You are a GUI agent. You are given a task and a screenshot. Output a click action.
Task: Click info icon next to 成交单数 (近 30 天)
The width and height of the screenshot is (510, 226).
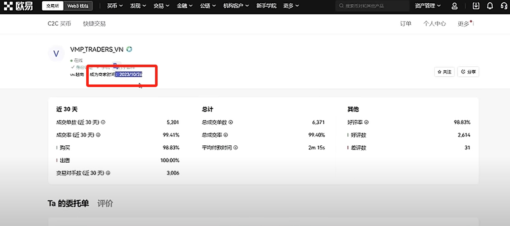pos(103,122)
